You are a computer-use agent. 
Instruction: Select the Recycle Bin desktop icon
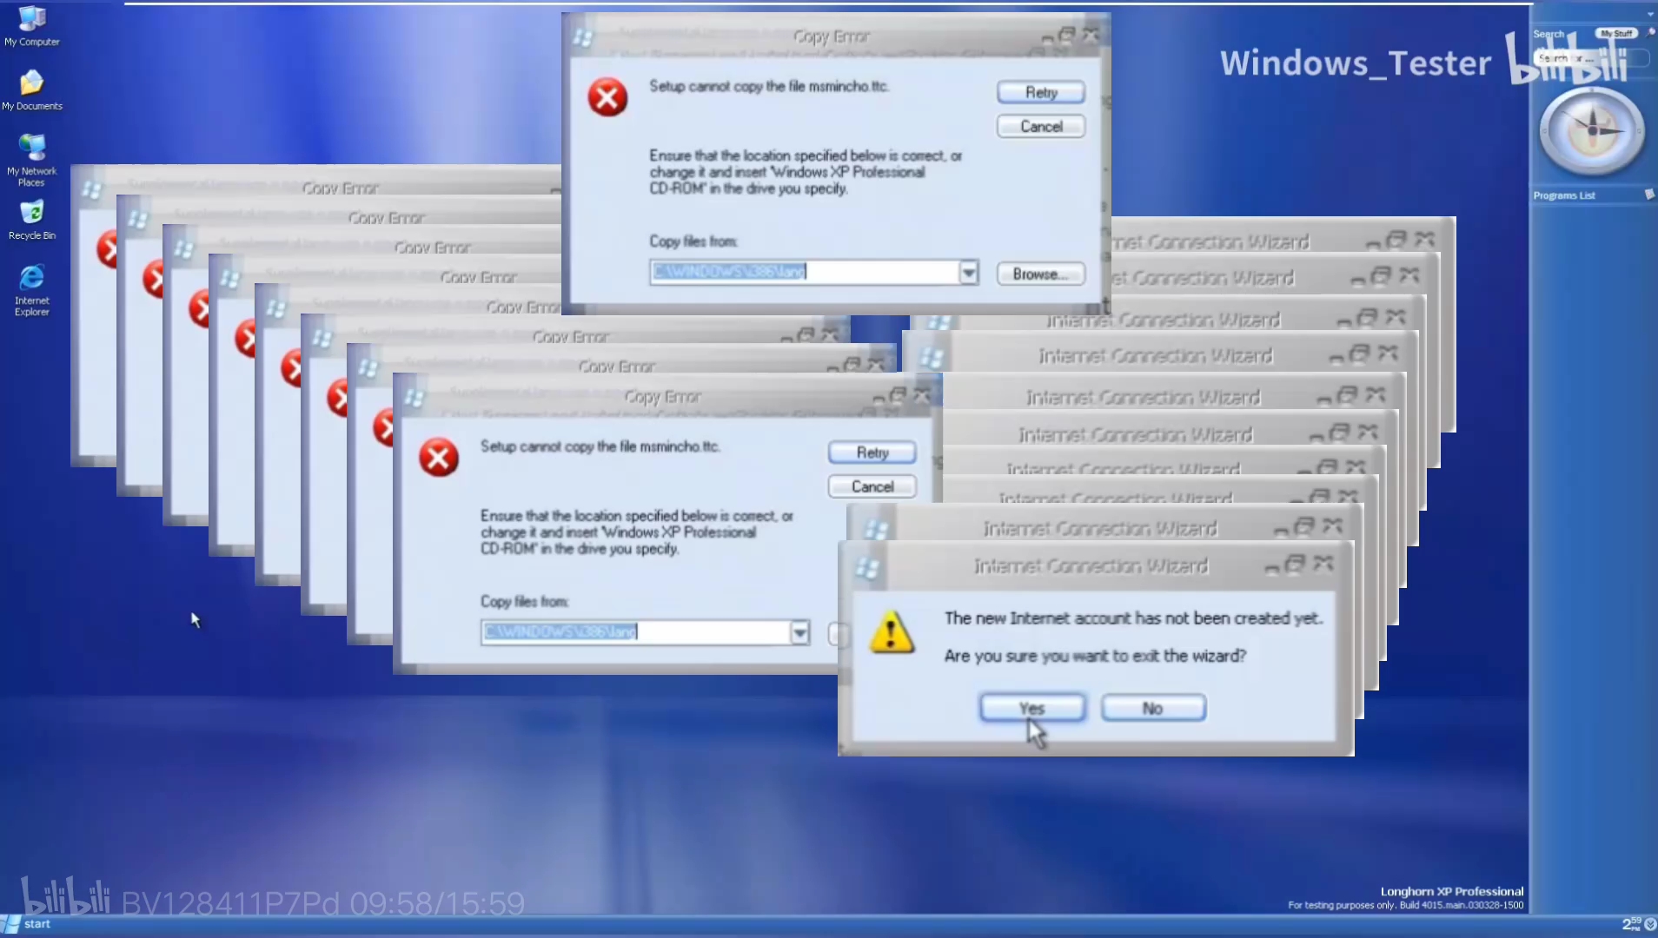pos(32,220)
